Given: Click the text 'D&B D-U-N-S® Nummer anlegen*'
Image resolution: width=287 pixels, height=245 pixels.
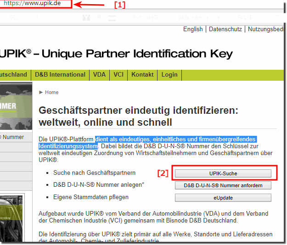Looking at the screenshot, I should pos(99,184).
